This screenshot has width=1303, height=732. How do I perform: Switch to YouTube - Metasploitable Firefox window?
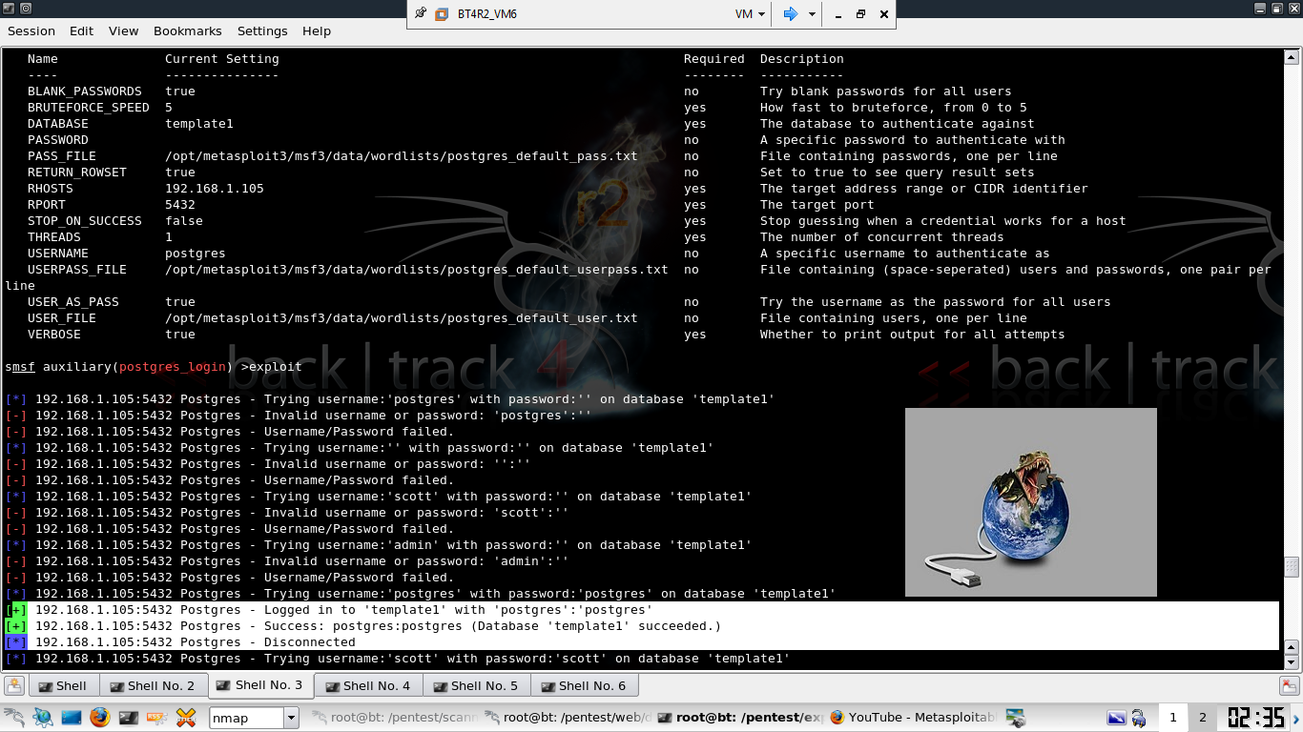pyautogui.click(x=913, y=717)
